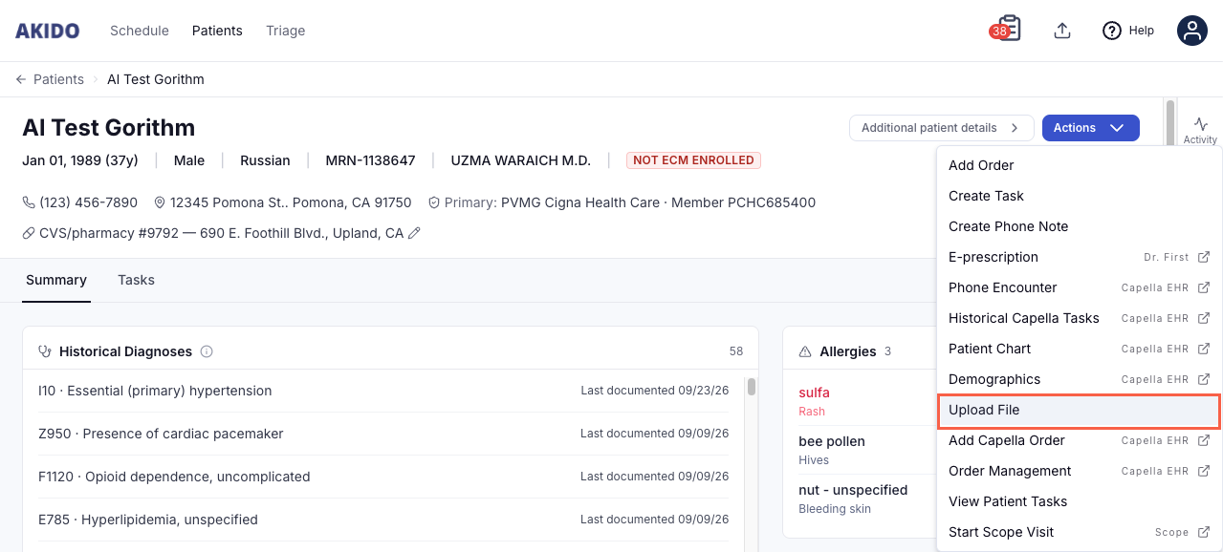This screenshot has width=1223, height=552.
Task: Switch to the Tasks tab
Action: 136,280
